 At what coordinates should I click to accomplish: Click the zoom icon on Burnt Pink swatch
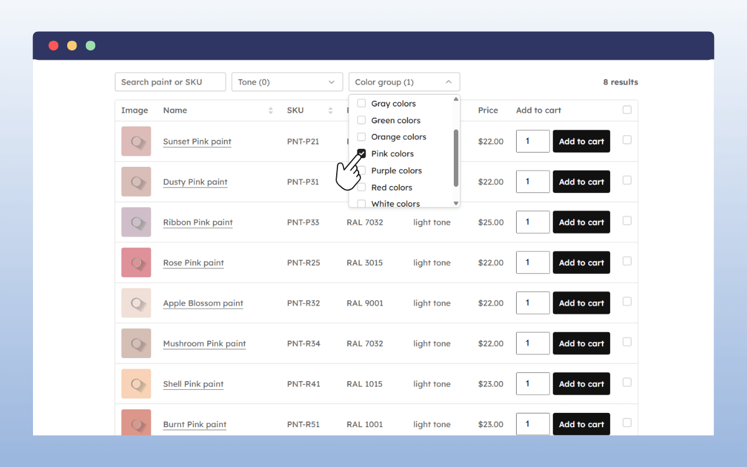click(x=136, y=424)
